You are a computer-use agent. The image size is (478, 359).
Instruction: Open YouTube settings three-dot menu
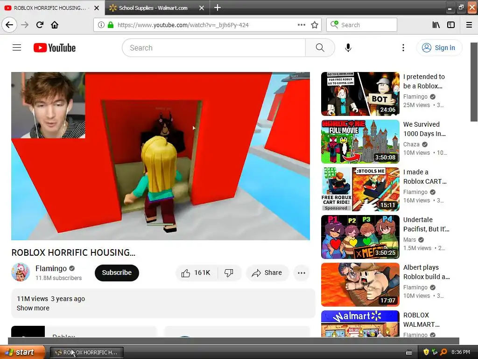point(403,48)
